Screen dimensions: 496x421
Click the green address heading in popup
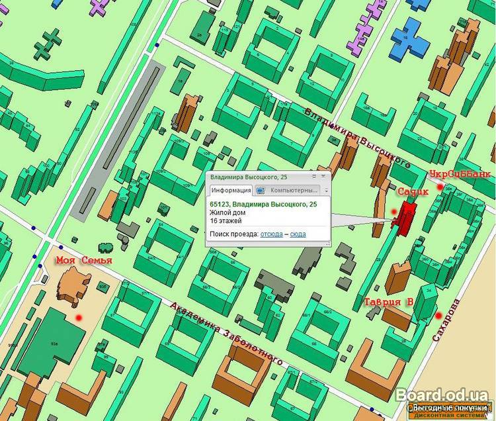click(x=263, y=204)
